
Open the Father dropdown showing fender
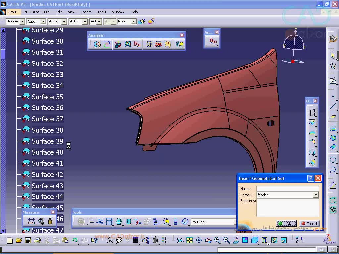[316, 195]
